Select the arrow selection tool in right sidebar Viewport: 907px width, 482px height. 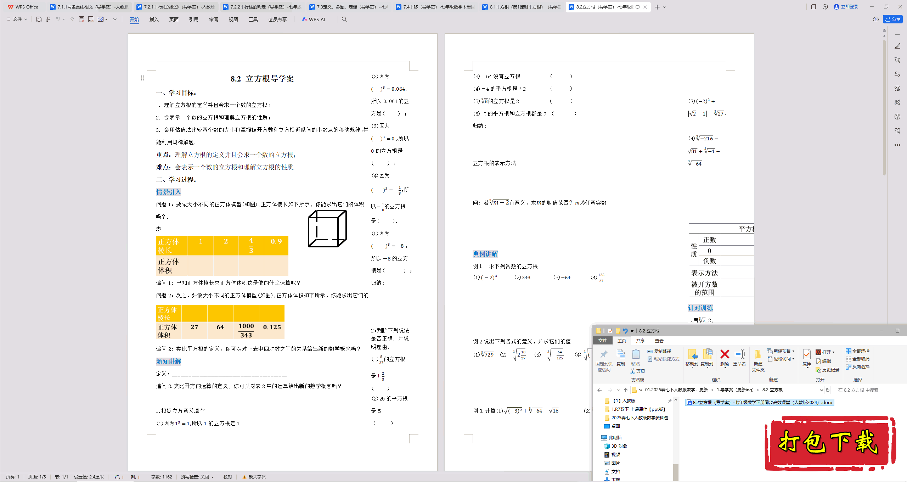pos(897,60)
